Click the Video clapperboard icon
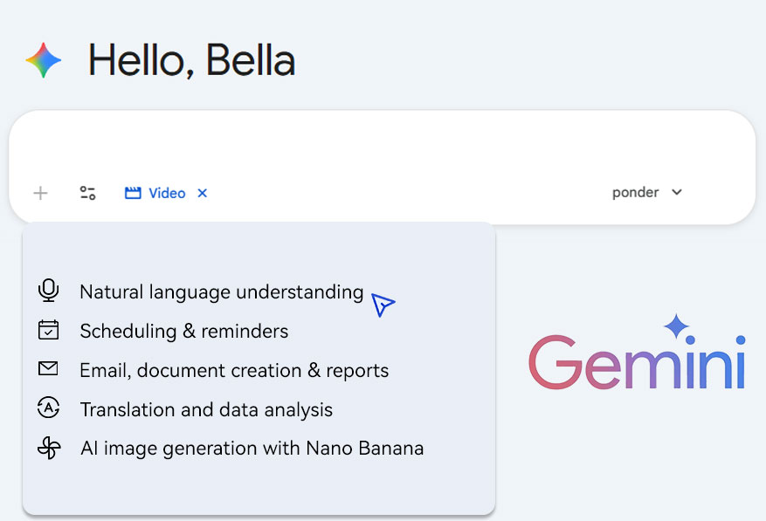Viewport: 766px width, 521px height. click(x=133, y=193)
